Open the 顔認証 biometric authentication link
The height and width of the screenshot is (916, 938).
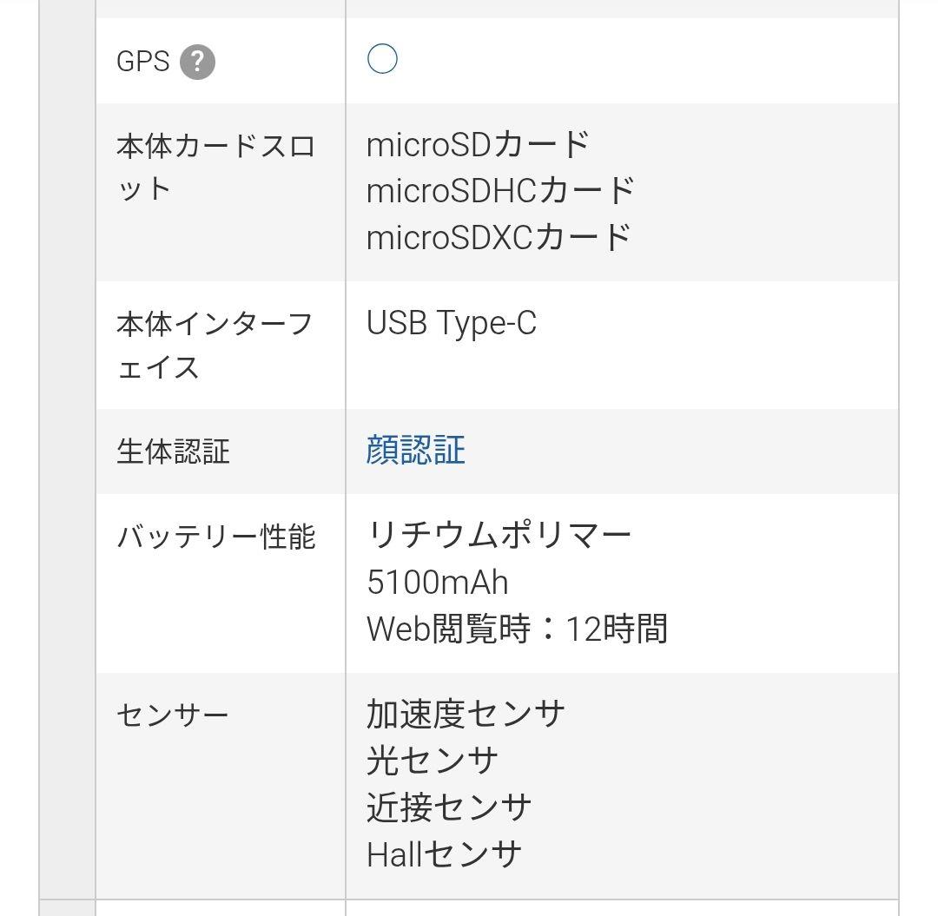coord(413,451)
